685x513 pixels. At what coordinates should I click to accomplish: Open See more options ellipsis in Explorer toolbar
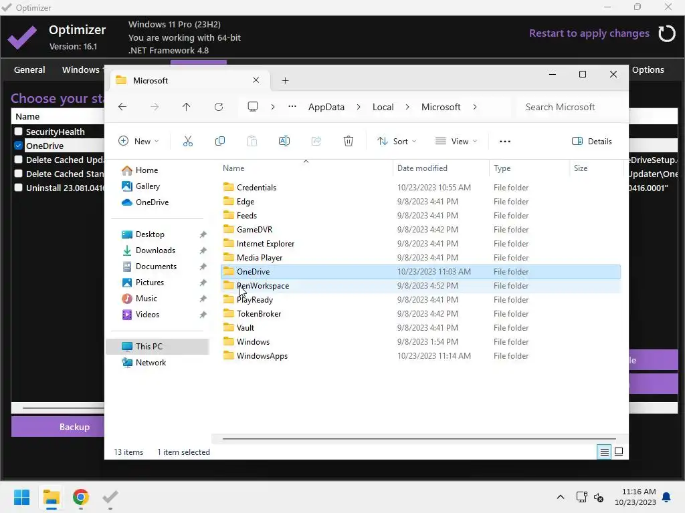coord(505,142)
